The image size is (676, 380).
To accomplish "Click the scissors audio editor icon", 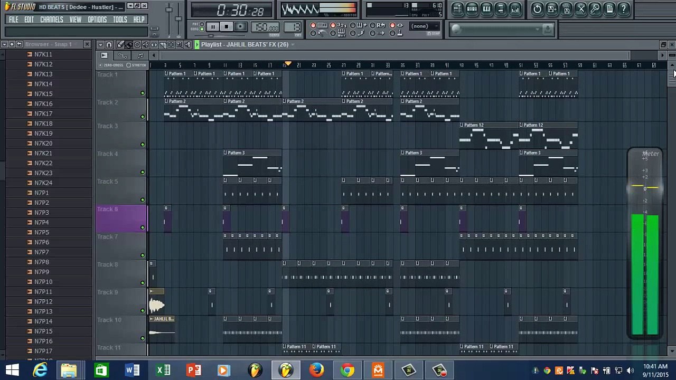I will (x=581, y=9).
